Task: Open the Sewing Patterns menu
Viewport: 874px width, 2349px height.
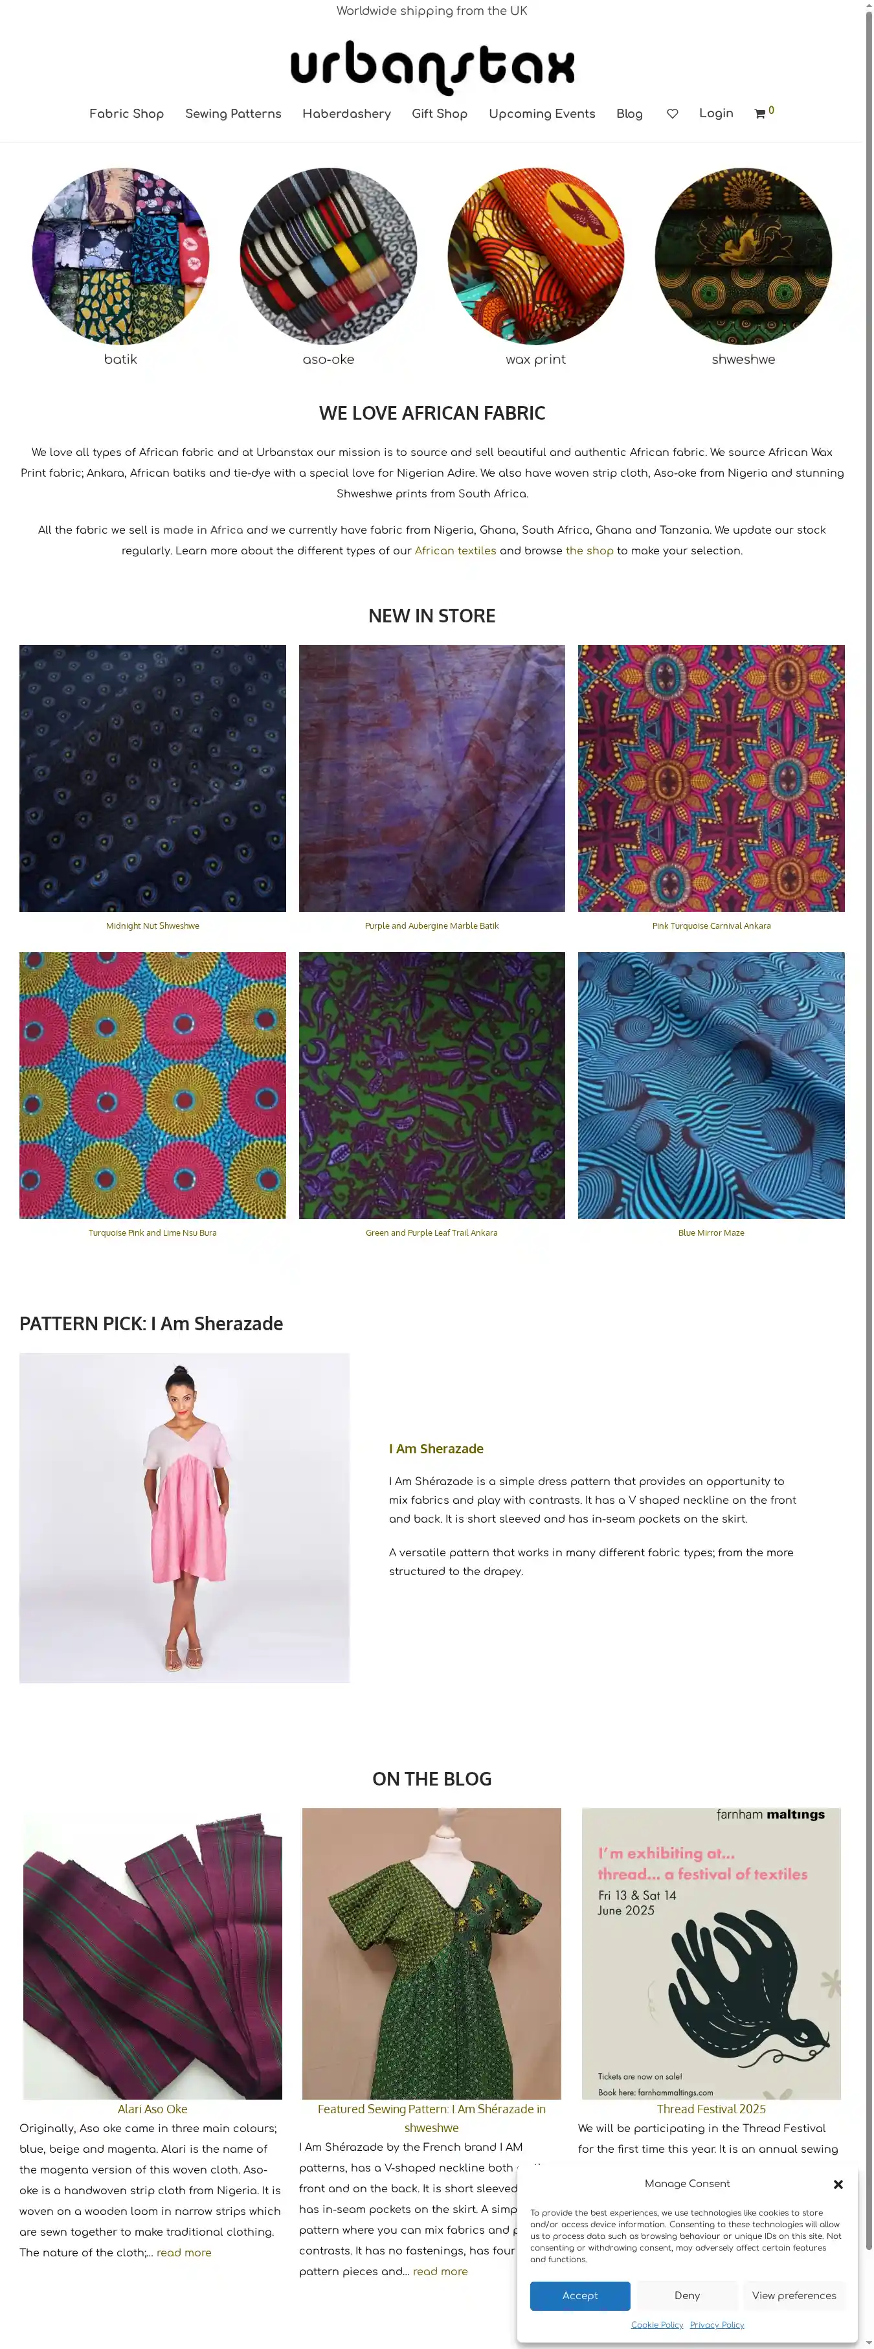Action: coord(233,114)
